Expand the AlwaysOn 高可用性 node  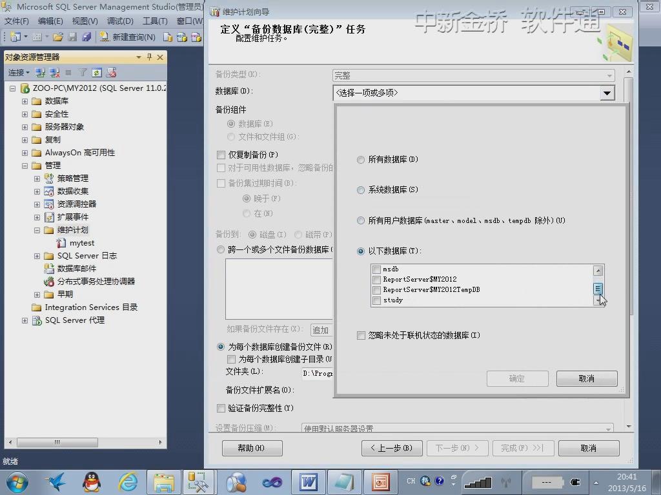(25, 153)
